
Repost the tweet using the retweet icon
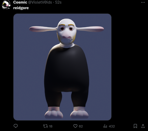click(x=45, y=126)
